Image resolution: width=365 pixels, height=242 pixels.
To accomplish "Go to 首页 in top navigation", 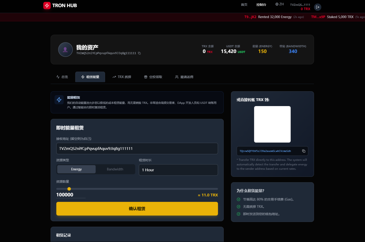I will click(x=244, y=5).
